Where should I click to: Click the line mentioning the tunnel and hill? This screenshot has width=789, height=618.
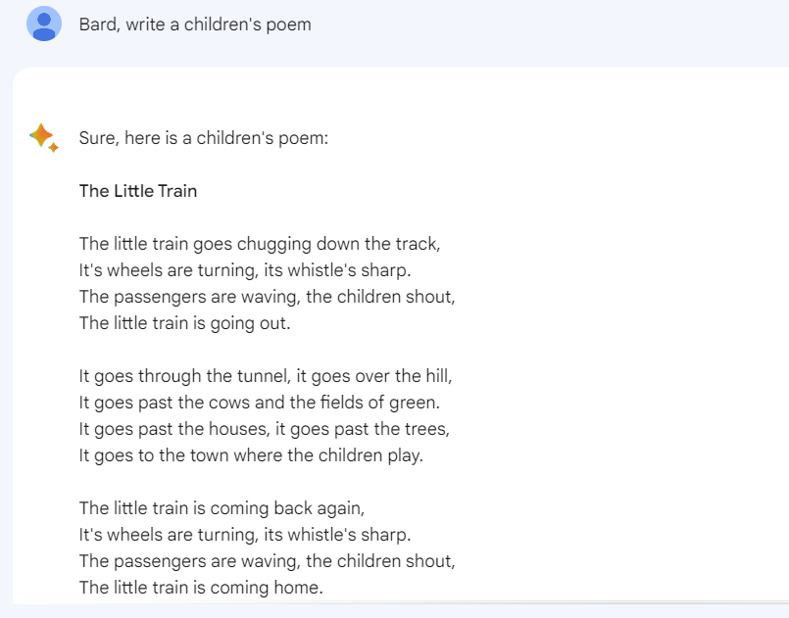(266, 375)
